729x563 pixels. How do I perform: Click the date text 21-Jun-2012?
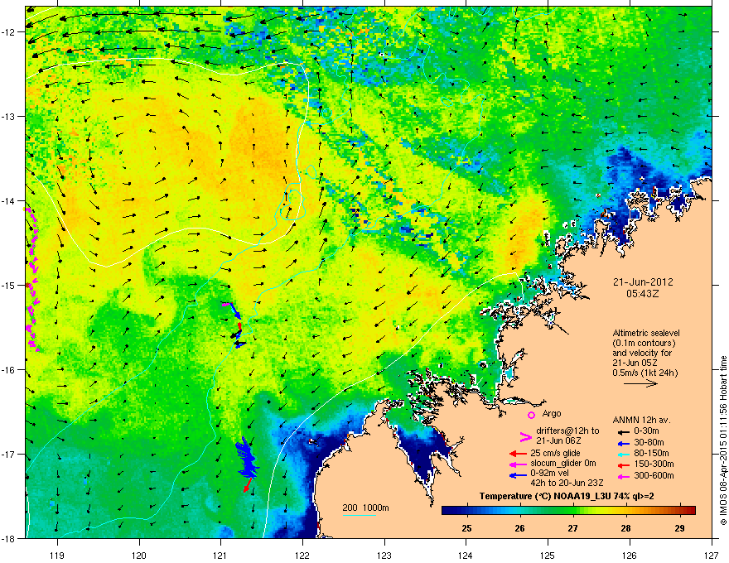643,282
